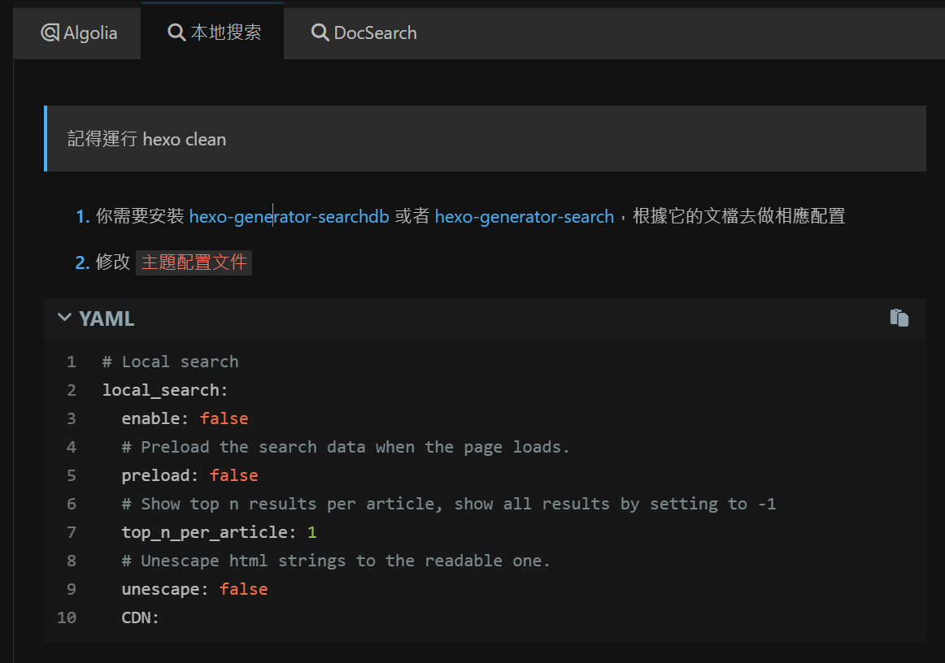Click the 記得運行 hexo clean note
This screenshot has height=663, width=945.
click(485, 139)
